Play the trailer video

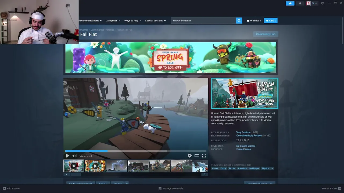pyautogui.click(x=67, y=156)
